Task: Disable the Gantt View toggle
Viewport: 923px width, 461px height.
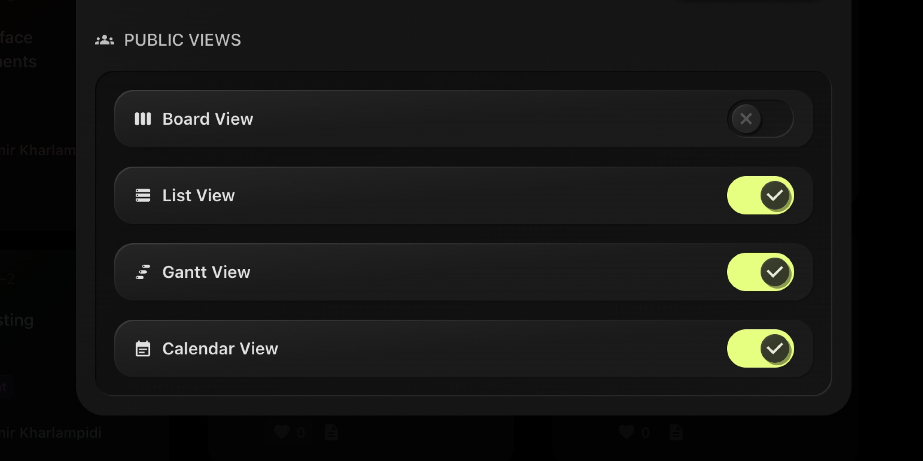Action: point(760,272)
